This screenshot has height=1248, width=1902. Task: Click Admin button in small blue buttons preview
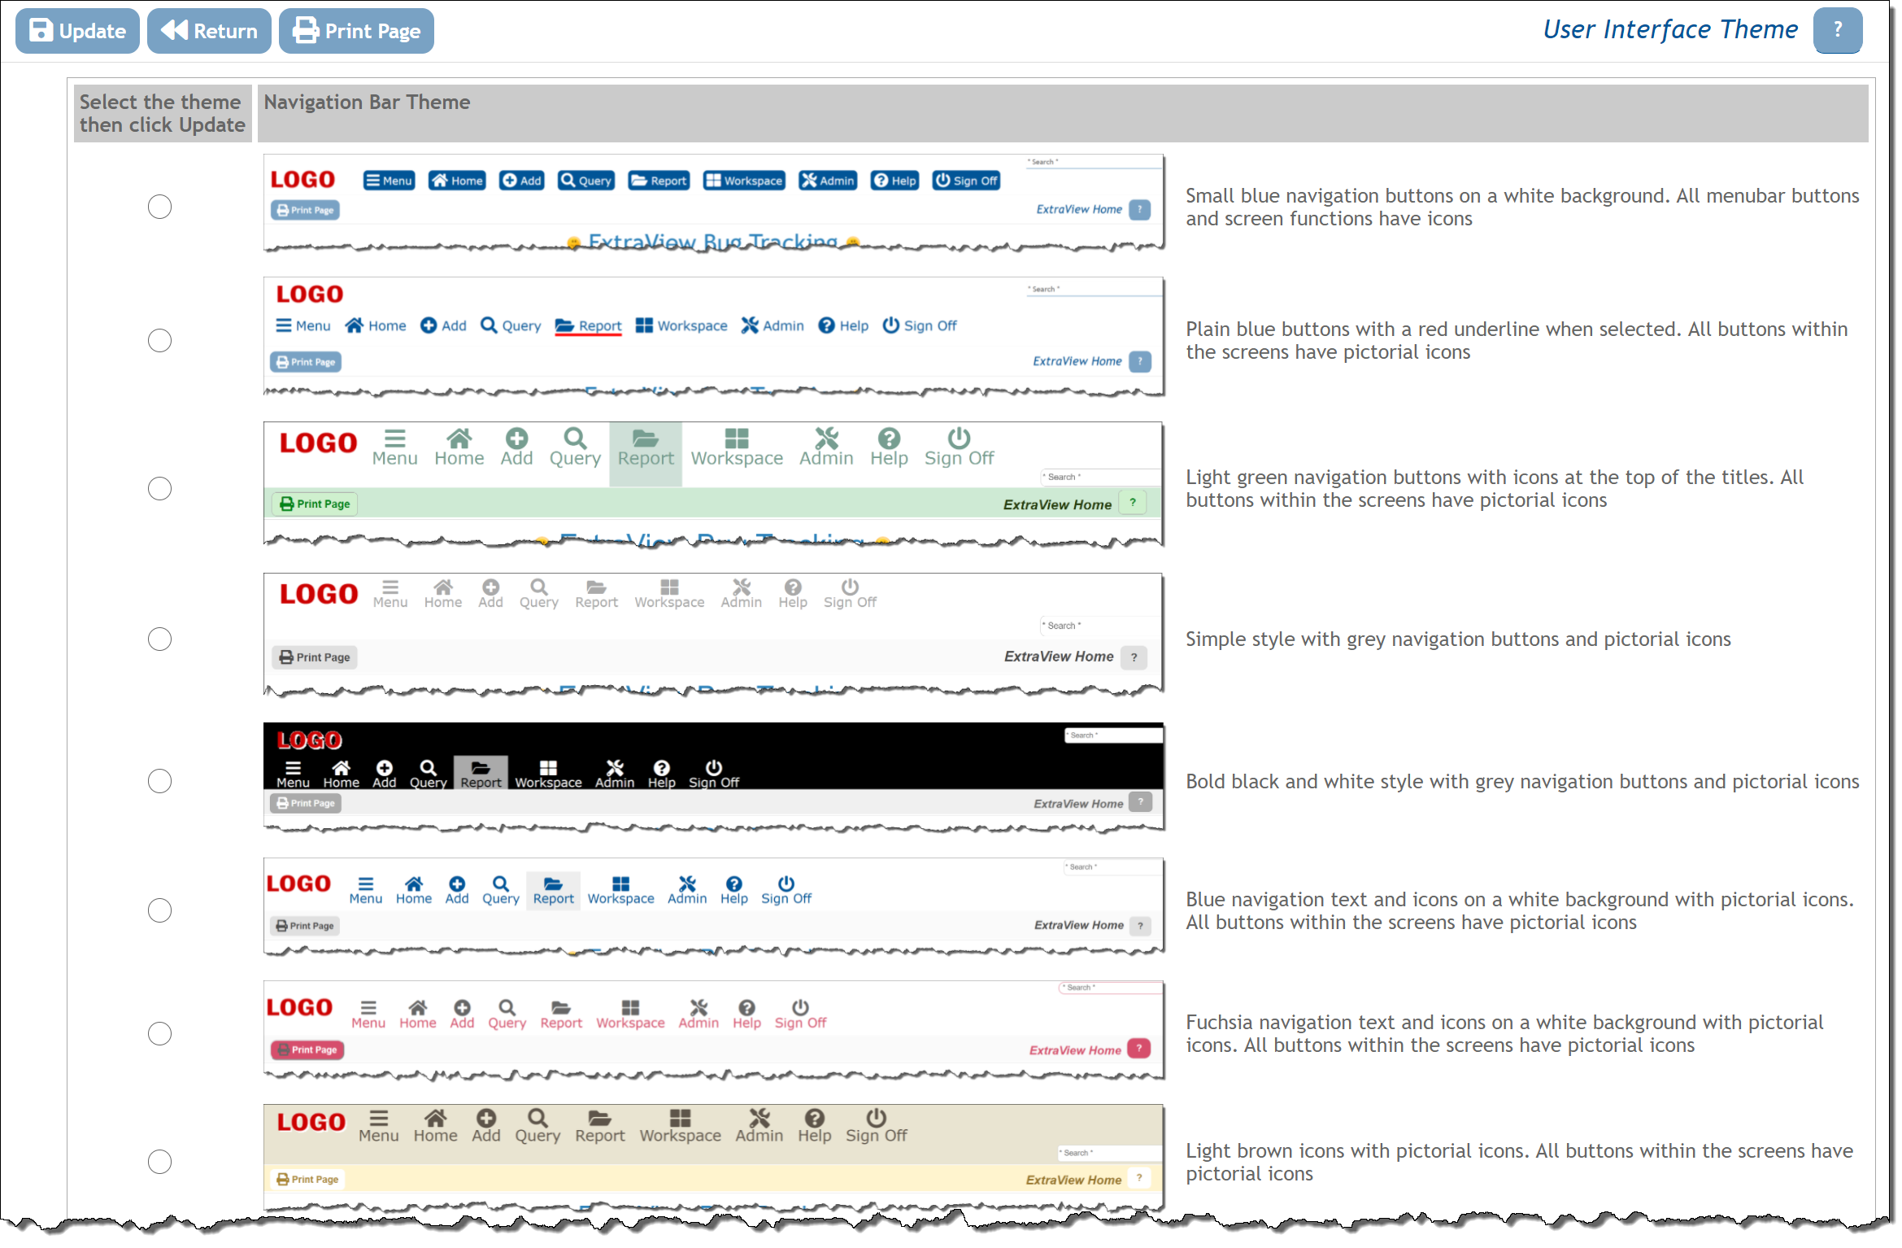pos(828,181)
